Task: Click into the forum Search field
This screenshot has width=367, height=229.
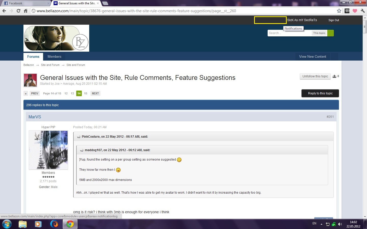Action: coord(289,33)
